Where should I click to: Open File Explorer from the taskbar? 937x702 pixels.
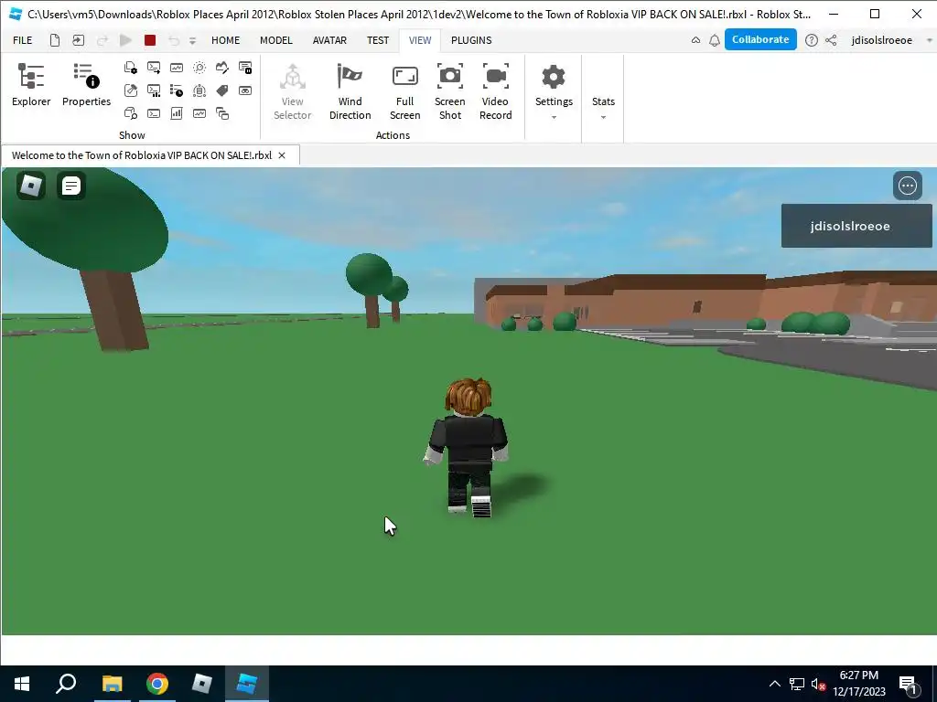(x=112, y=684)
